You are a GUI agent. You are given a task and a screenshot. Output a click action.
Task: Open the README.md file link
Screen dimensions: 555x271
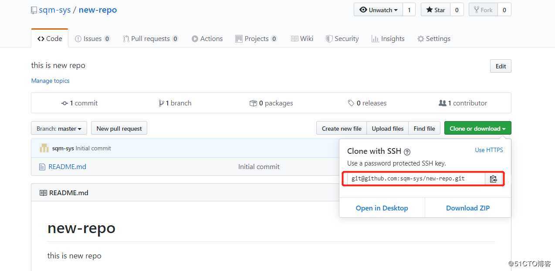(67, 166)
